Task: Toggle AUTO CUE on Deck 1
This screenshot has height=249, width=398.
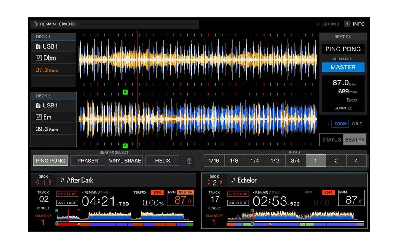Action: (x=67, y=203)
